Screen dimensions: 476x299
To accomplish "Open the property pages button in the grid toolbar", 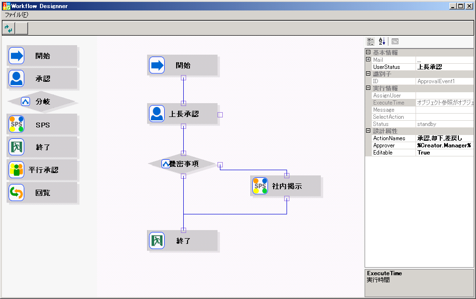I will tap(395, 42).
